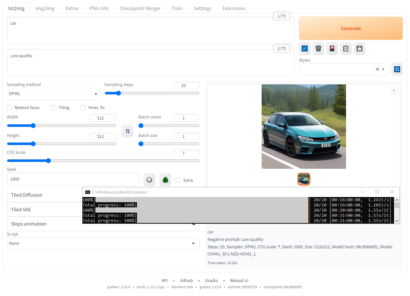The image size is (410, 296).
Task: Click the CFG Scale slider handle
Action: pos(48,161)
